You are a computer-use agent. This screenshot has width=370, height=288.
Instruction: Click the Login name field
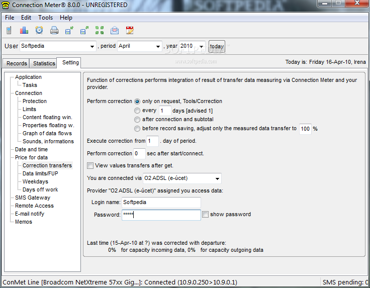coord(161,203)
